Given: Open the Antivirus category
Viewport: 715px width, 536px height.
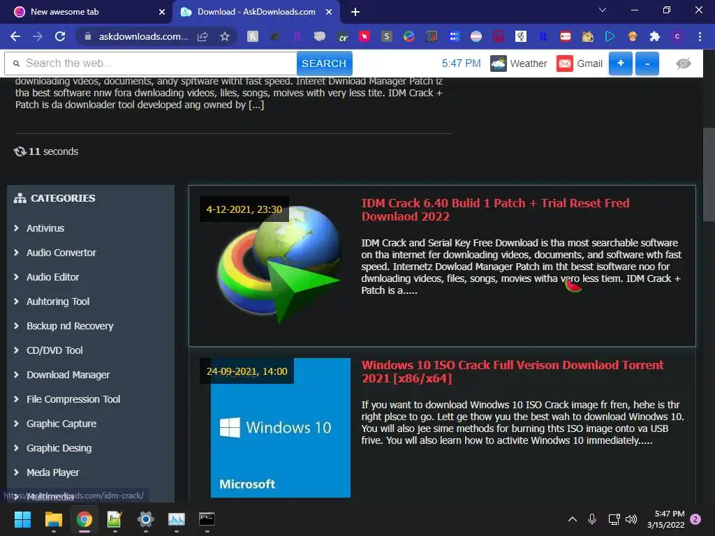Looking at the screenshot, I should [x=45, y=228].
